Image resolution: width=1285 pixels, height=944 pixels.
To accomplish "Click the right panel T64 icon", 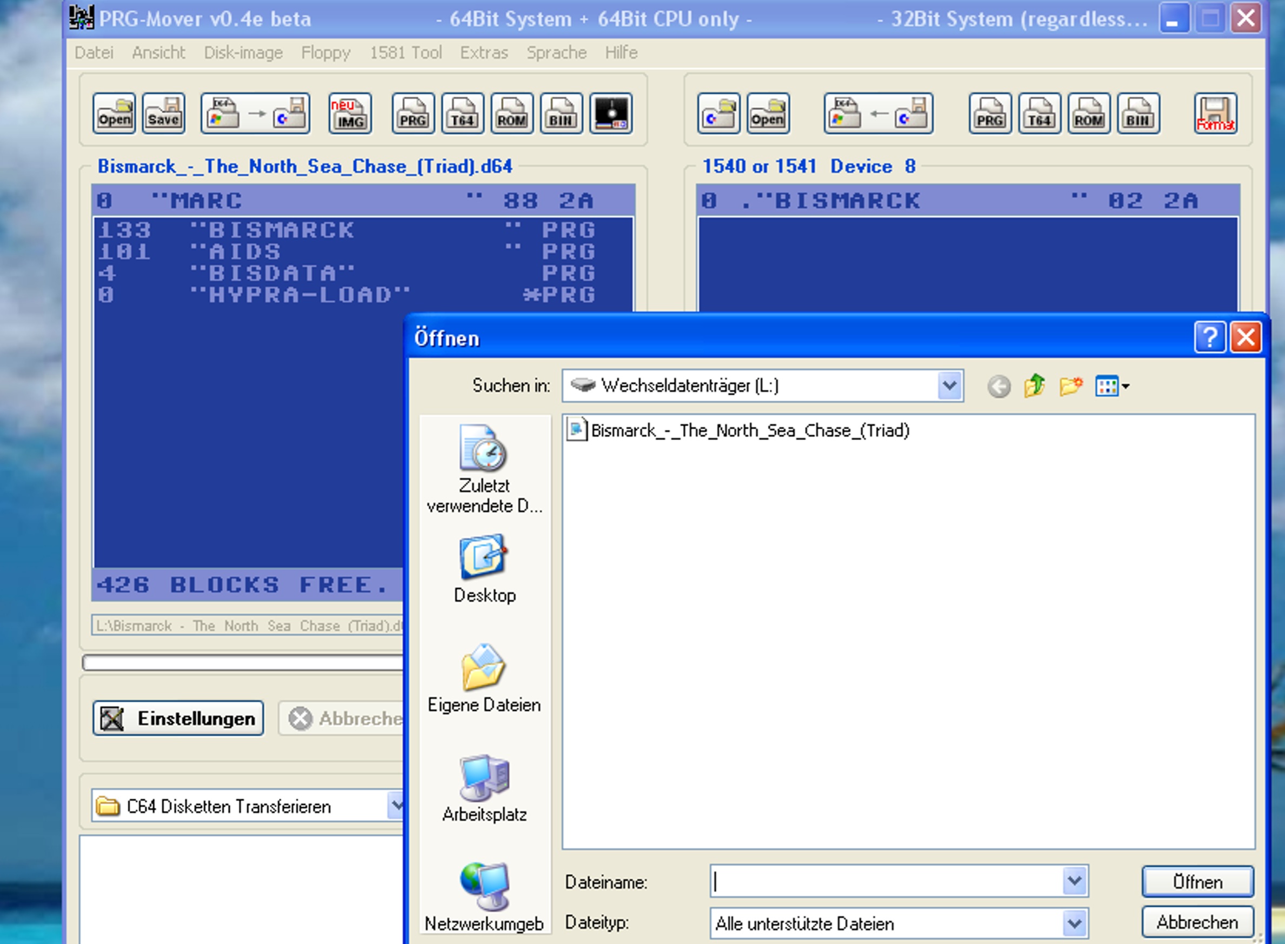I will (1040, 113).
